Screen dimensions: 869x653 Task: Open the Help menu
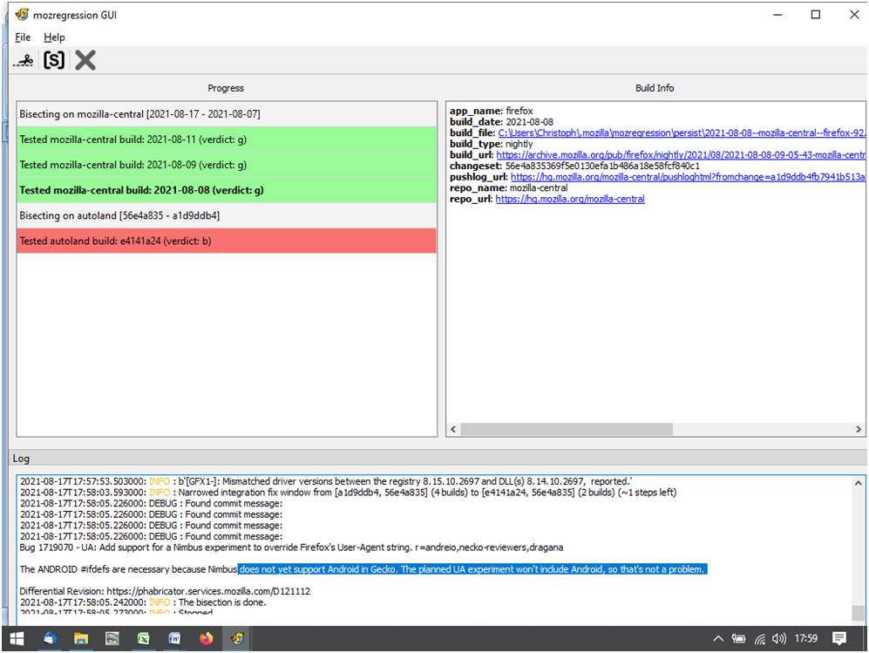54,37
